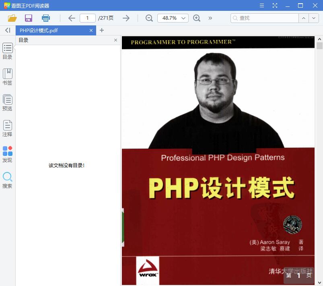Viewport: 323px width, 286px height.
Task: Open a file with the folder icon
Action: (x=12, y=18)
